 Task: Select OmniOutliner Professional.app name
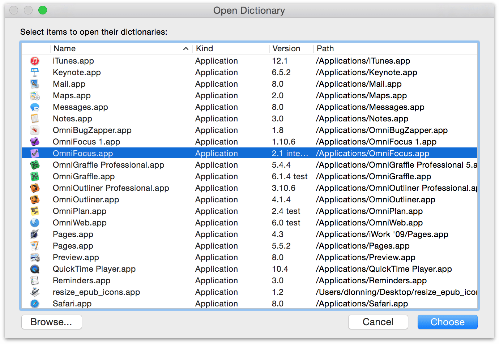(x=111, y=188)
